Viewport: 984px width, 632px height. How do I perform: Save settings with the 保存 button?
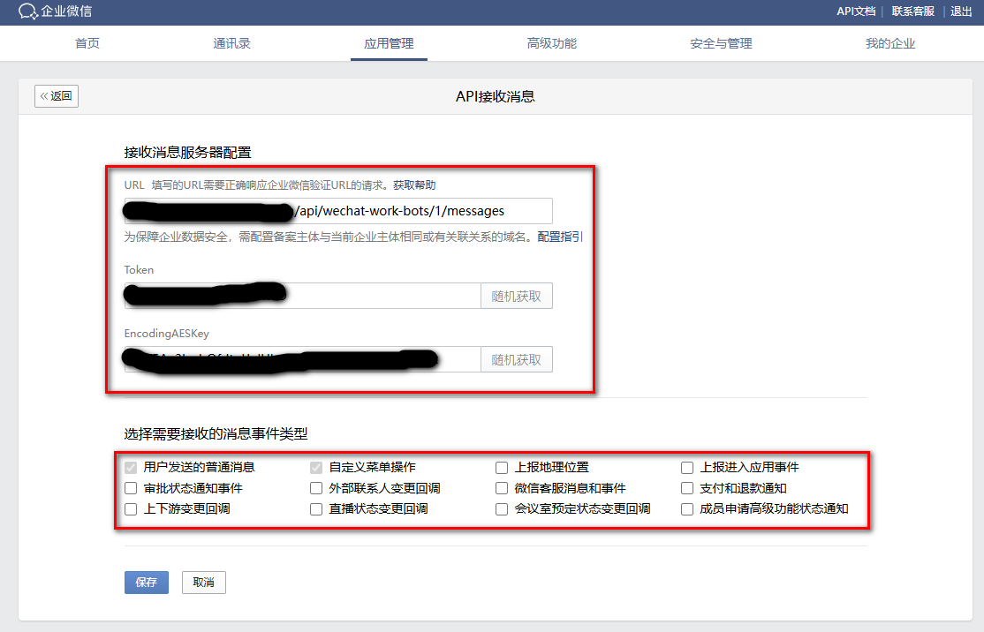point(146,583)
